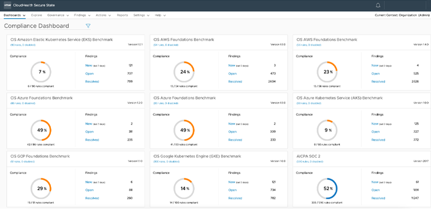The height and width of the screenshot is (216, 431).
Task: Click the Current Context Organization text
Action: pyautogui.click(x=402, y=15)
